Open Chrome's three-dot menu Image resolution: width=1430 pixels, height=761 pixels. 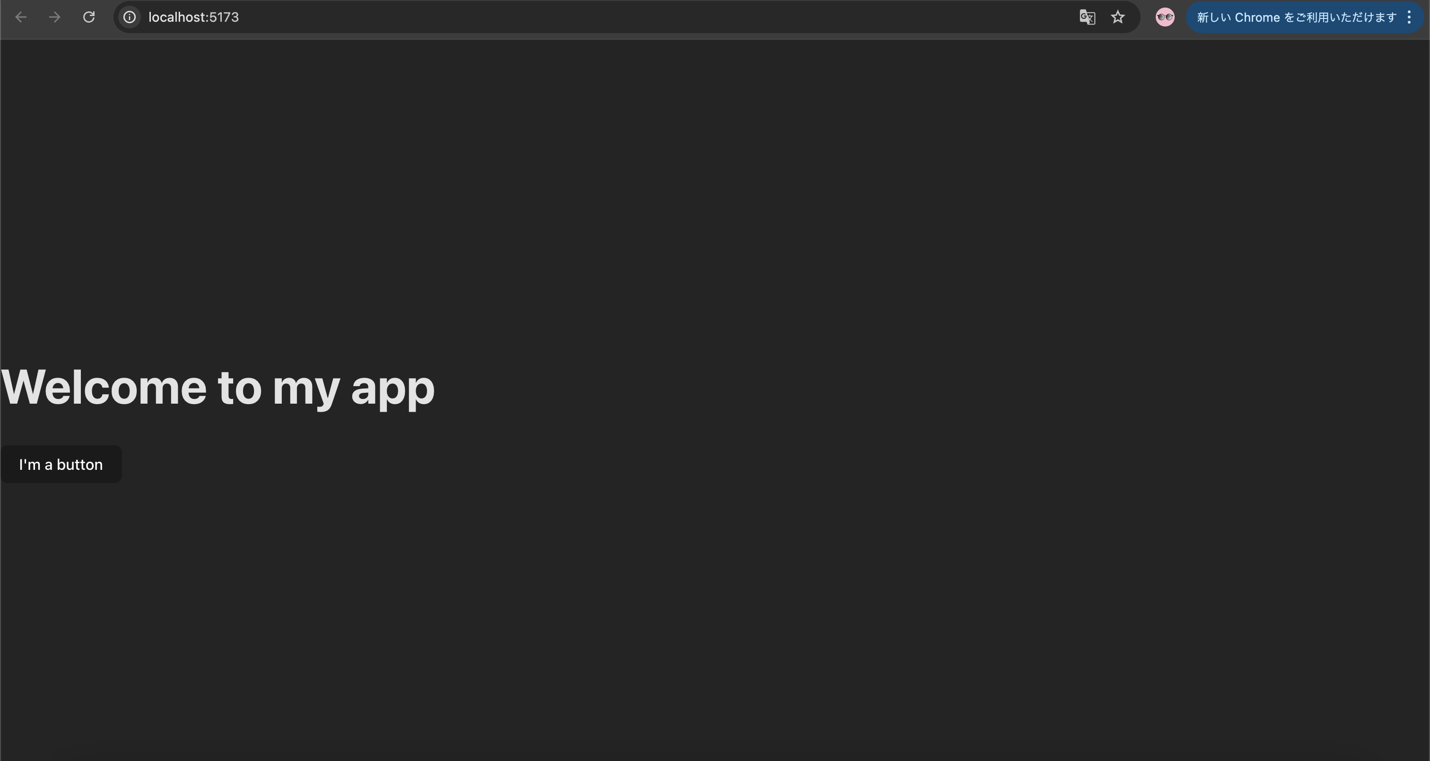[x=1409, y=17]
